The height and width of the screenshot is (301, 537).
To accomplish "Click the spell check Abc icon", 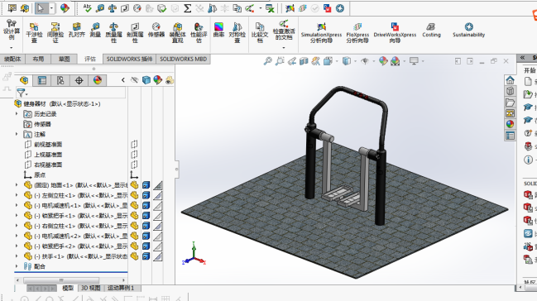I will [x=88, y=8].
